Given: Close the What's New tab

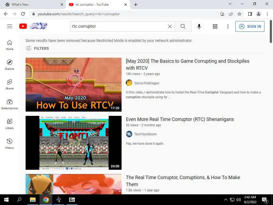Looking at the screenshot, I should pyautogui.click(x=62, y=5).
